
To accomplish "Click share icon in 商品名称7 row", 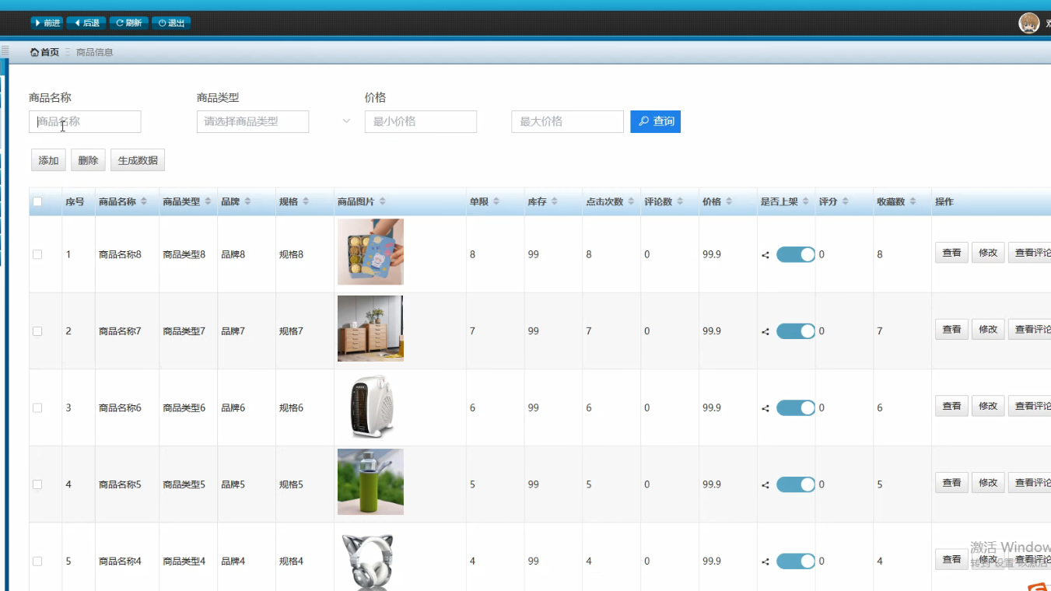I will coord(765,331).
